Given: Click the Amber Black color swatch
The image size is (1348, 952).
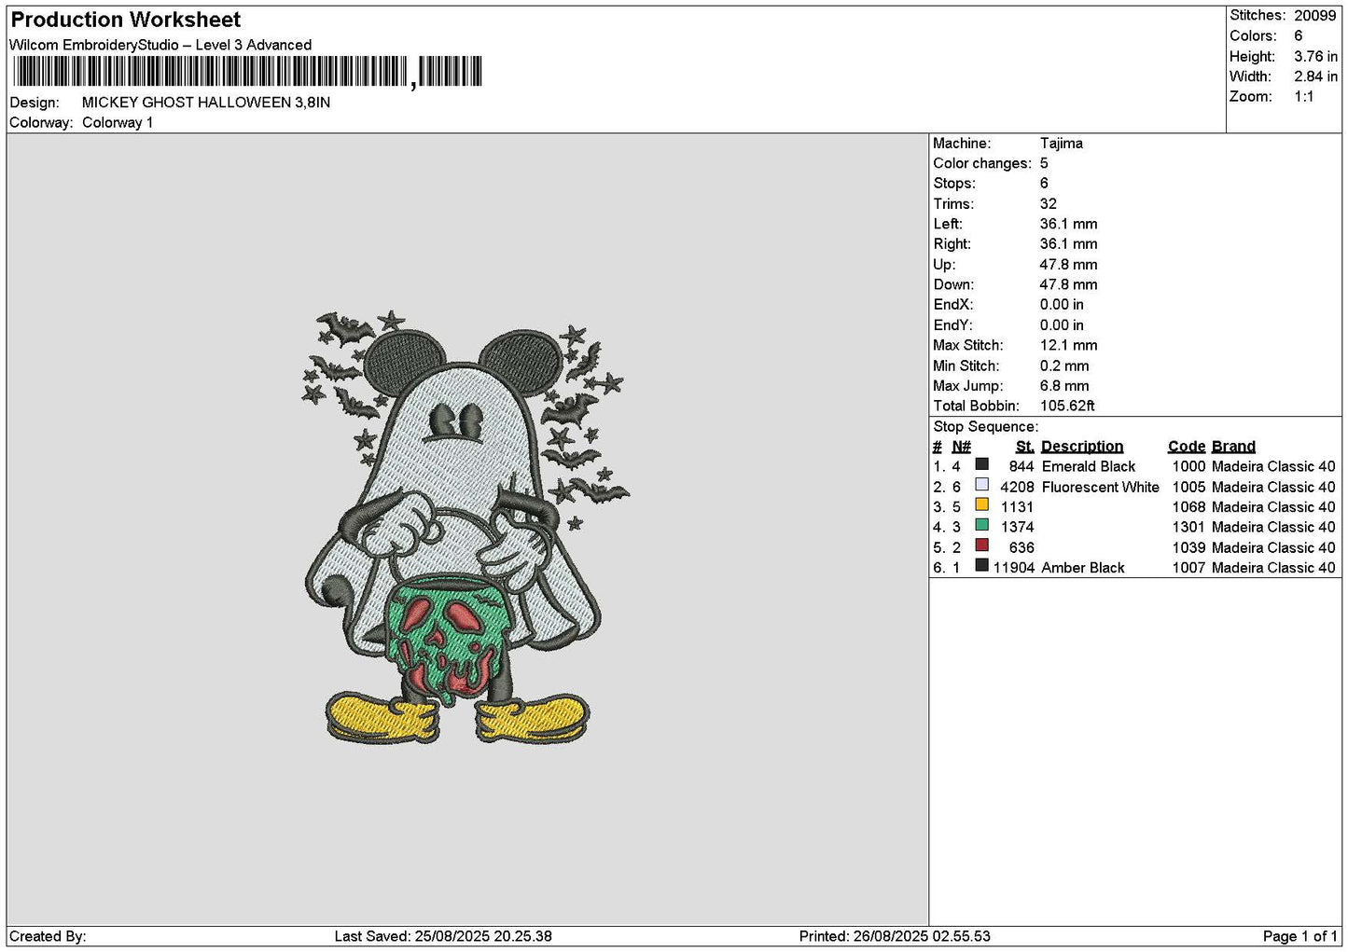Looking at the screenshot, I should click(x=981, y=566).
